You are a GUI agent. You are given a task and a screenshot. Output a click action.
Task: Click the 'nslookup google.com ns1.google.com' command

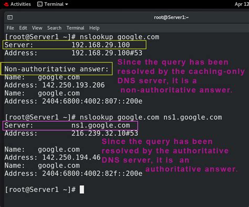point(151,117)
